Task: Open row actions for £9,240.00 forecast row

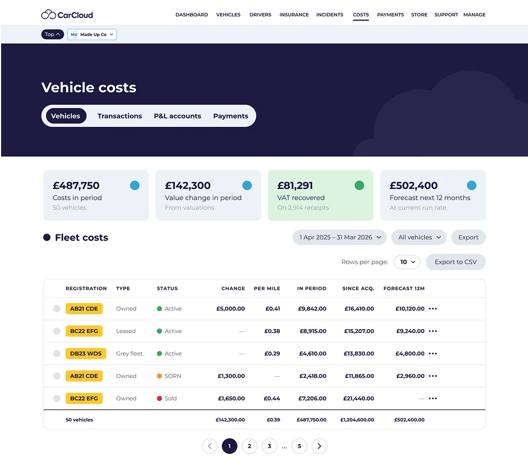Action: coord(433,331)
